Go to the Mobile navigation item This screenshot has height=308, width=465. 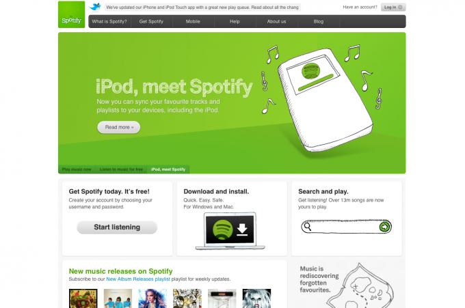point(193,22)
